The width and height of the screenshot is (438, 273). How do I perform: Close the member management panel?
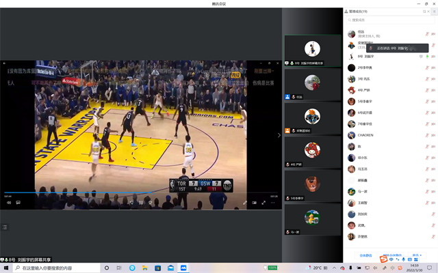[x=428, y=12]
